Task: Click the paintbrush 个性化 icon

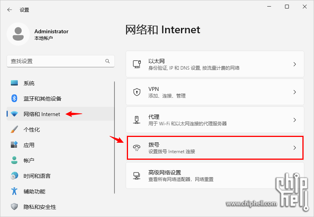Action: click(14, 130)
